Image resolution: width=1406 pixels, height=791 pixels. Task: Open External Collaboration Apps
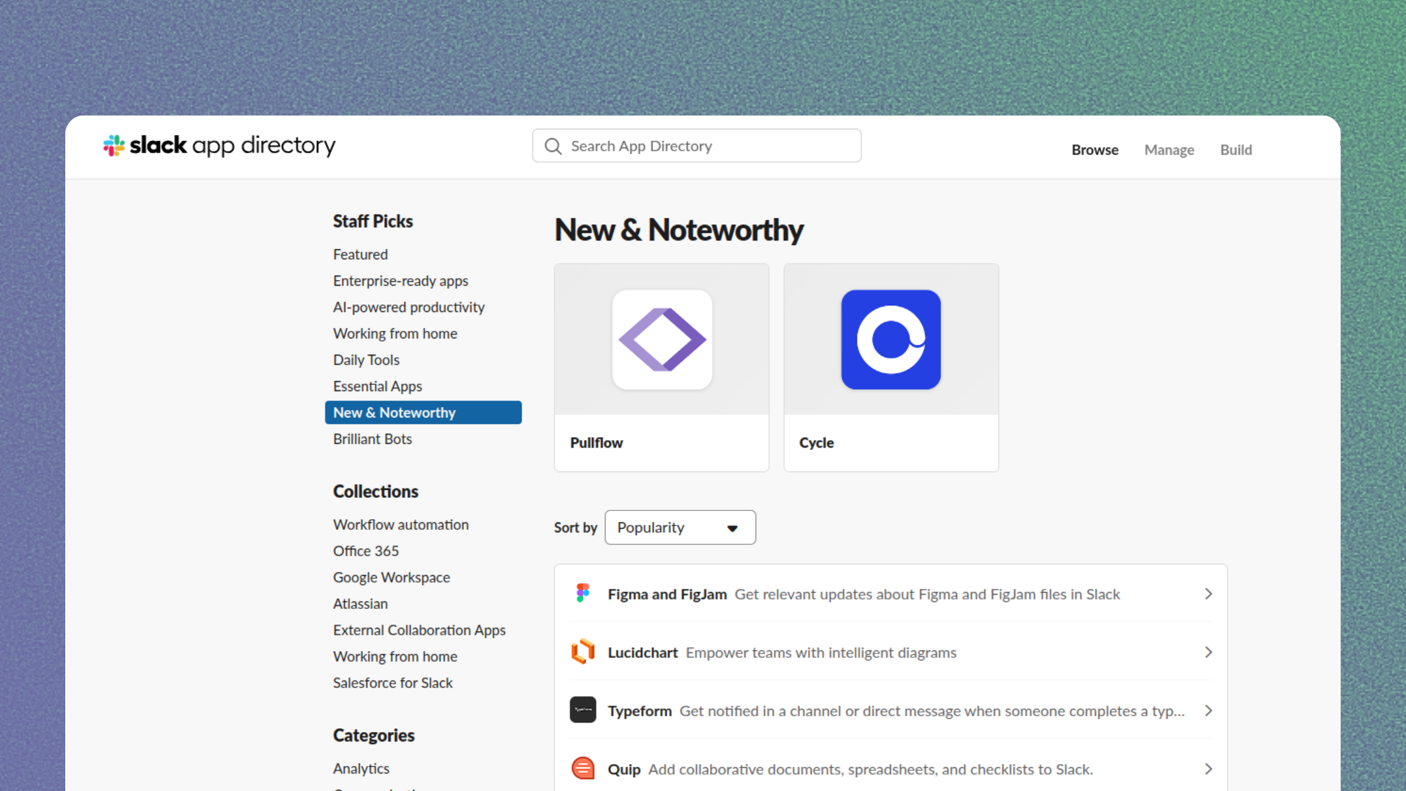tap(419, 630)
